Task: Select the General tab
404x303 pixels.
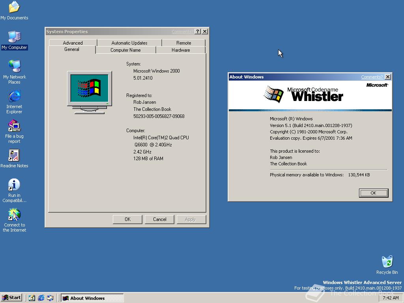Action: tap(72, 49)
